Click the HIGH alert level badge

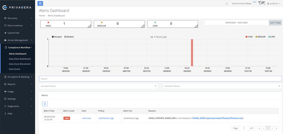click(x=67, y=118)
